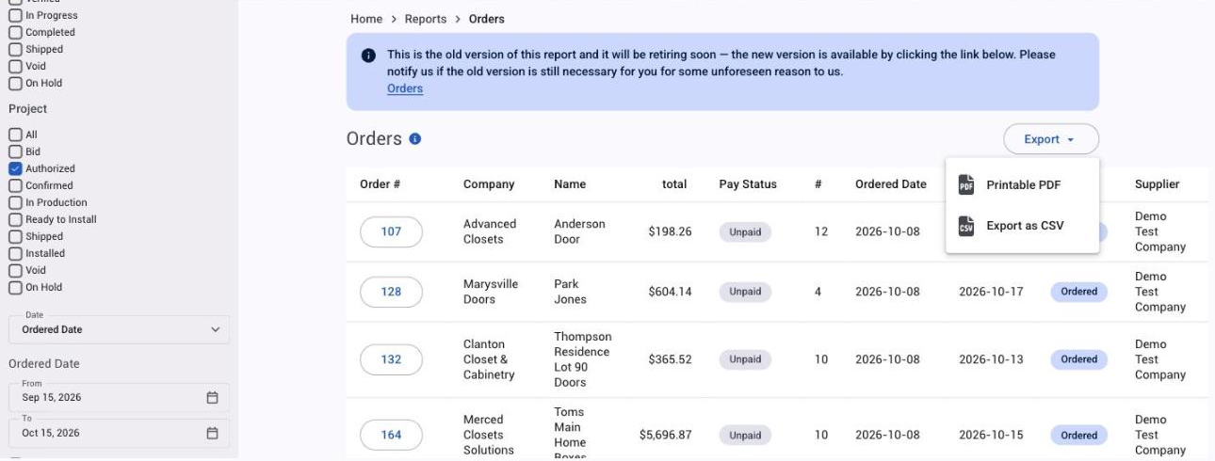Click the PDF file icon in export menu

[x=965, y=185]
